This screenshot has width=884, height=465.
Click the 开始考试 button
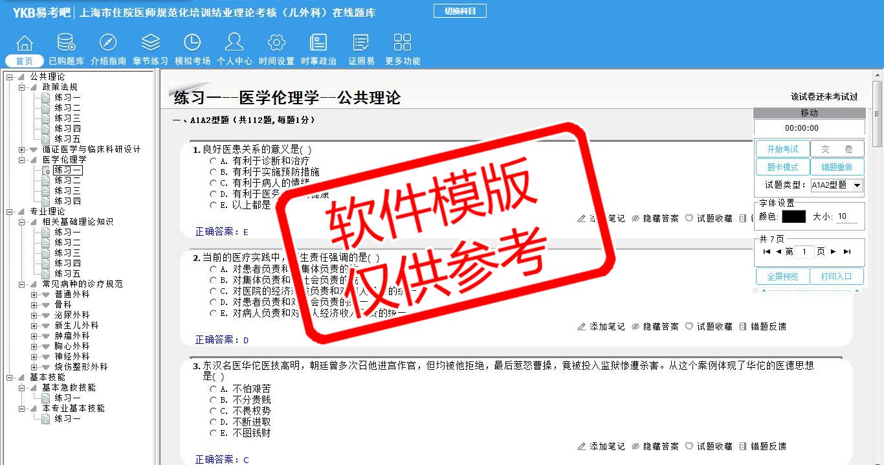coord(782,149)
